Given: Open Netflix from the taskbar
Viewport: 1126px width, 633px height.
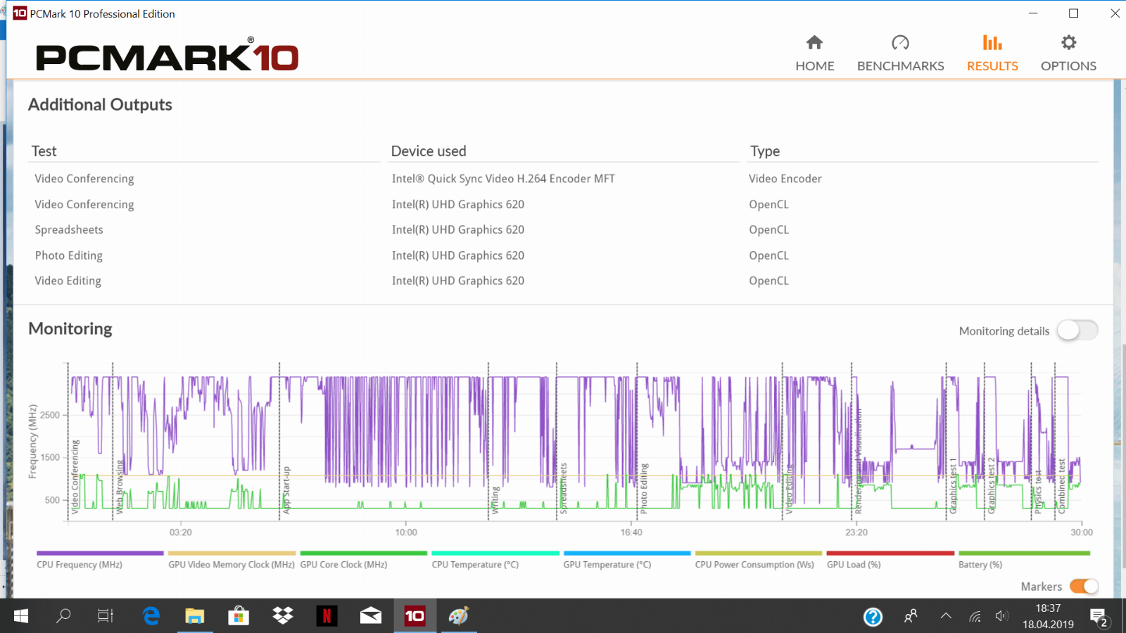Looking at the screenshot, I should coord(327,616).
